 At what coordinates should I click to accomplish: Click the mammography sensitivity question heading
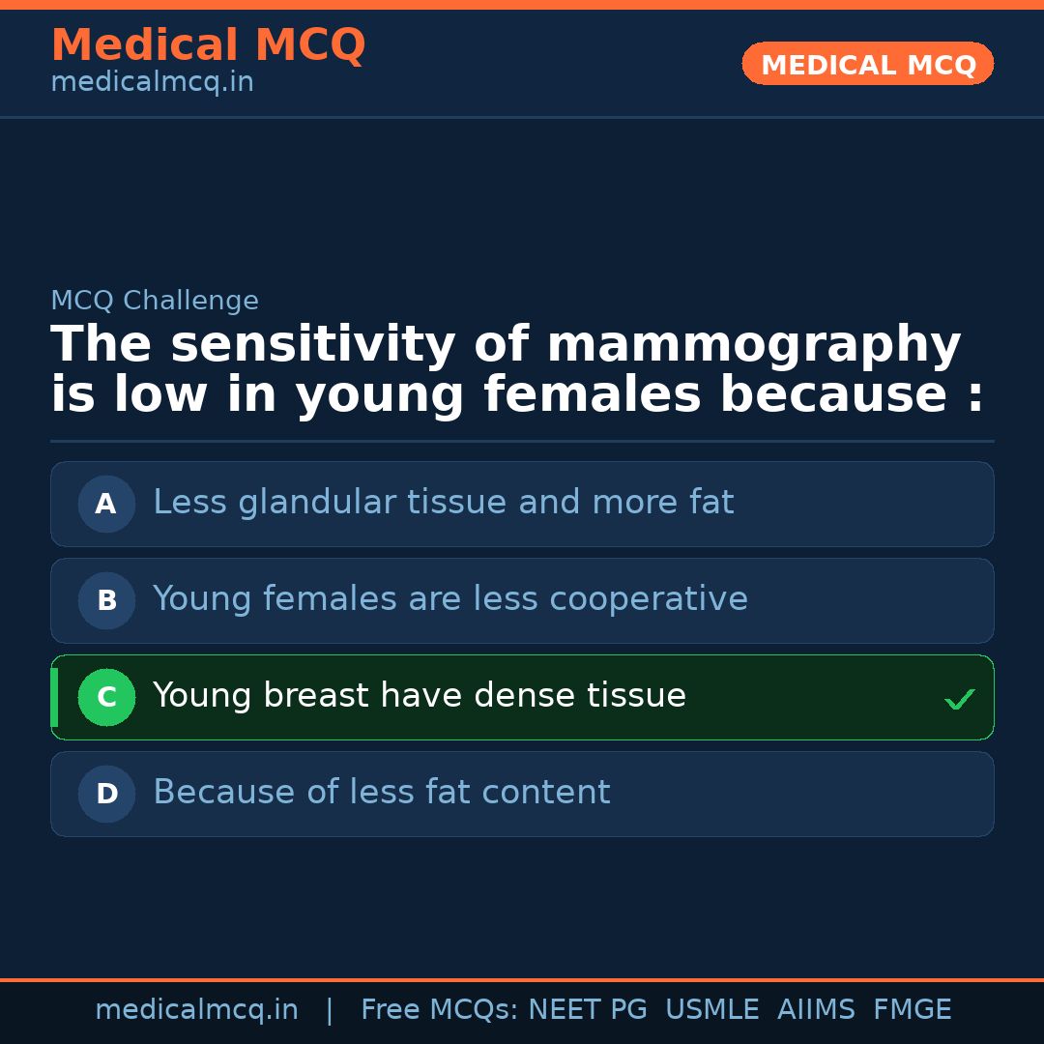tap(517, 370)
